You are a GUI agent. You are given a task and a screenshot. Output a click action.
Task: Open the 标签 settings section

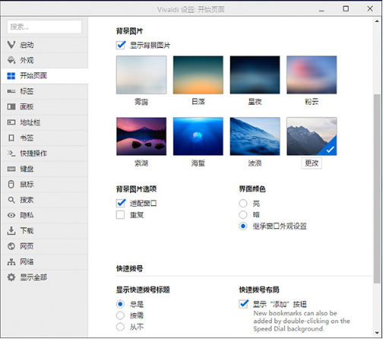coord(45,91)
